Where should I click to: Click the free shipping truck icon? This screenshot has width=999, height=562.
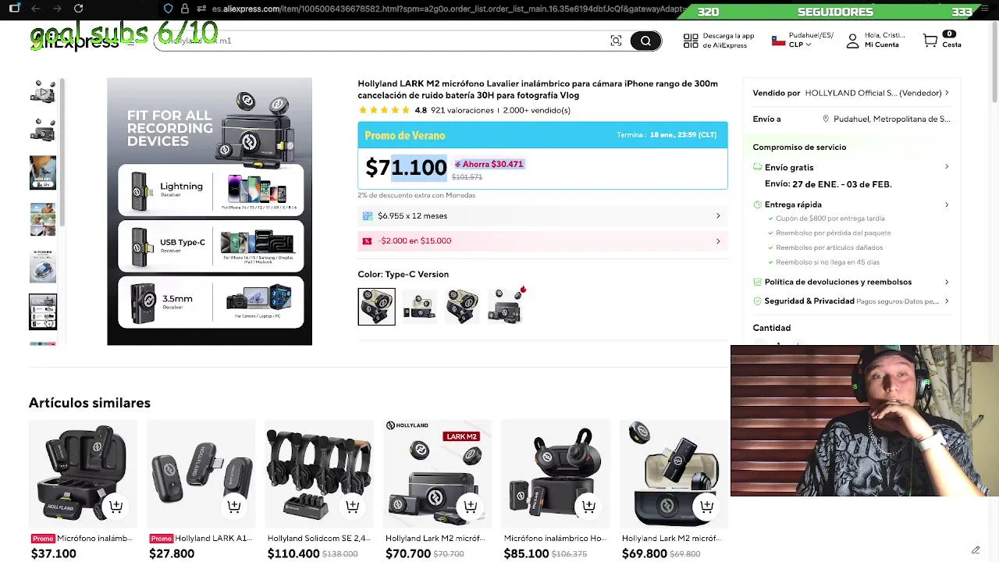[757, 167]
